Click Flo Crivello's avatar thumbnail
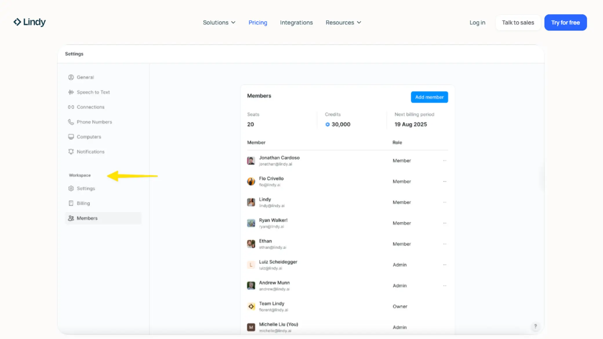 pos(251,181)
